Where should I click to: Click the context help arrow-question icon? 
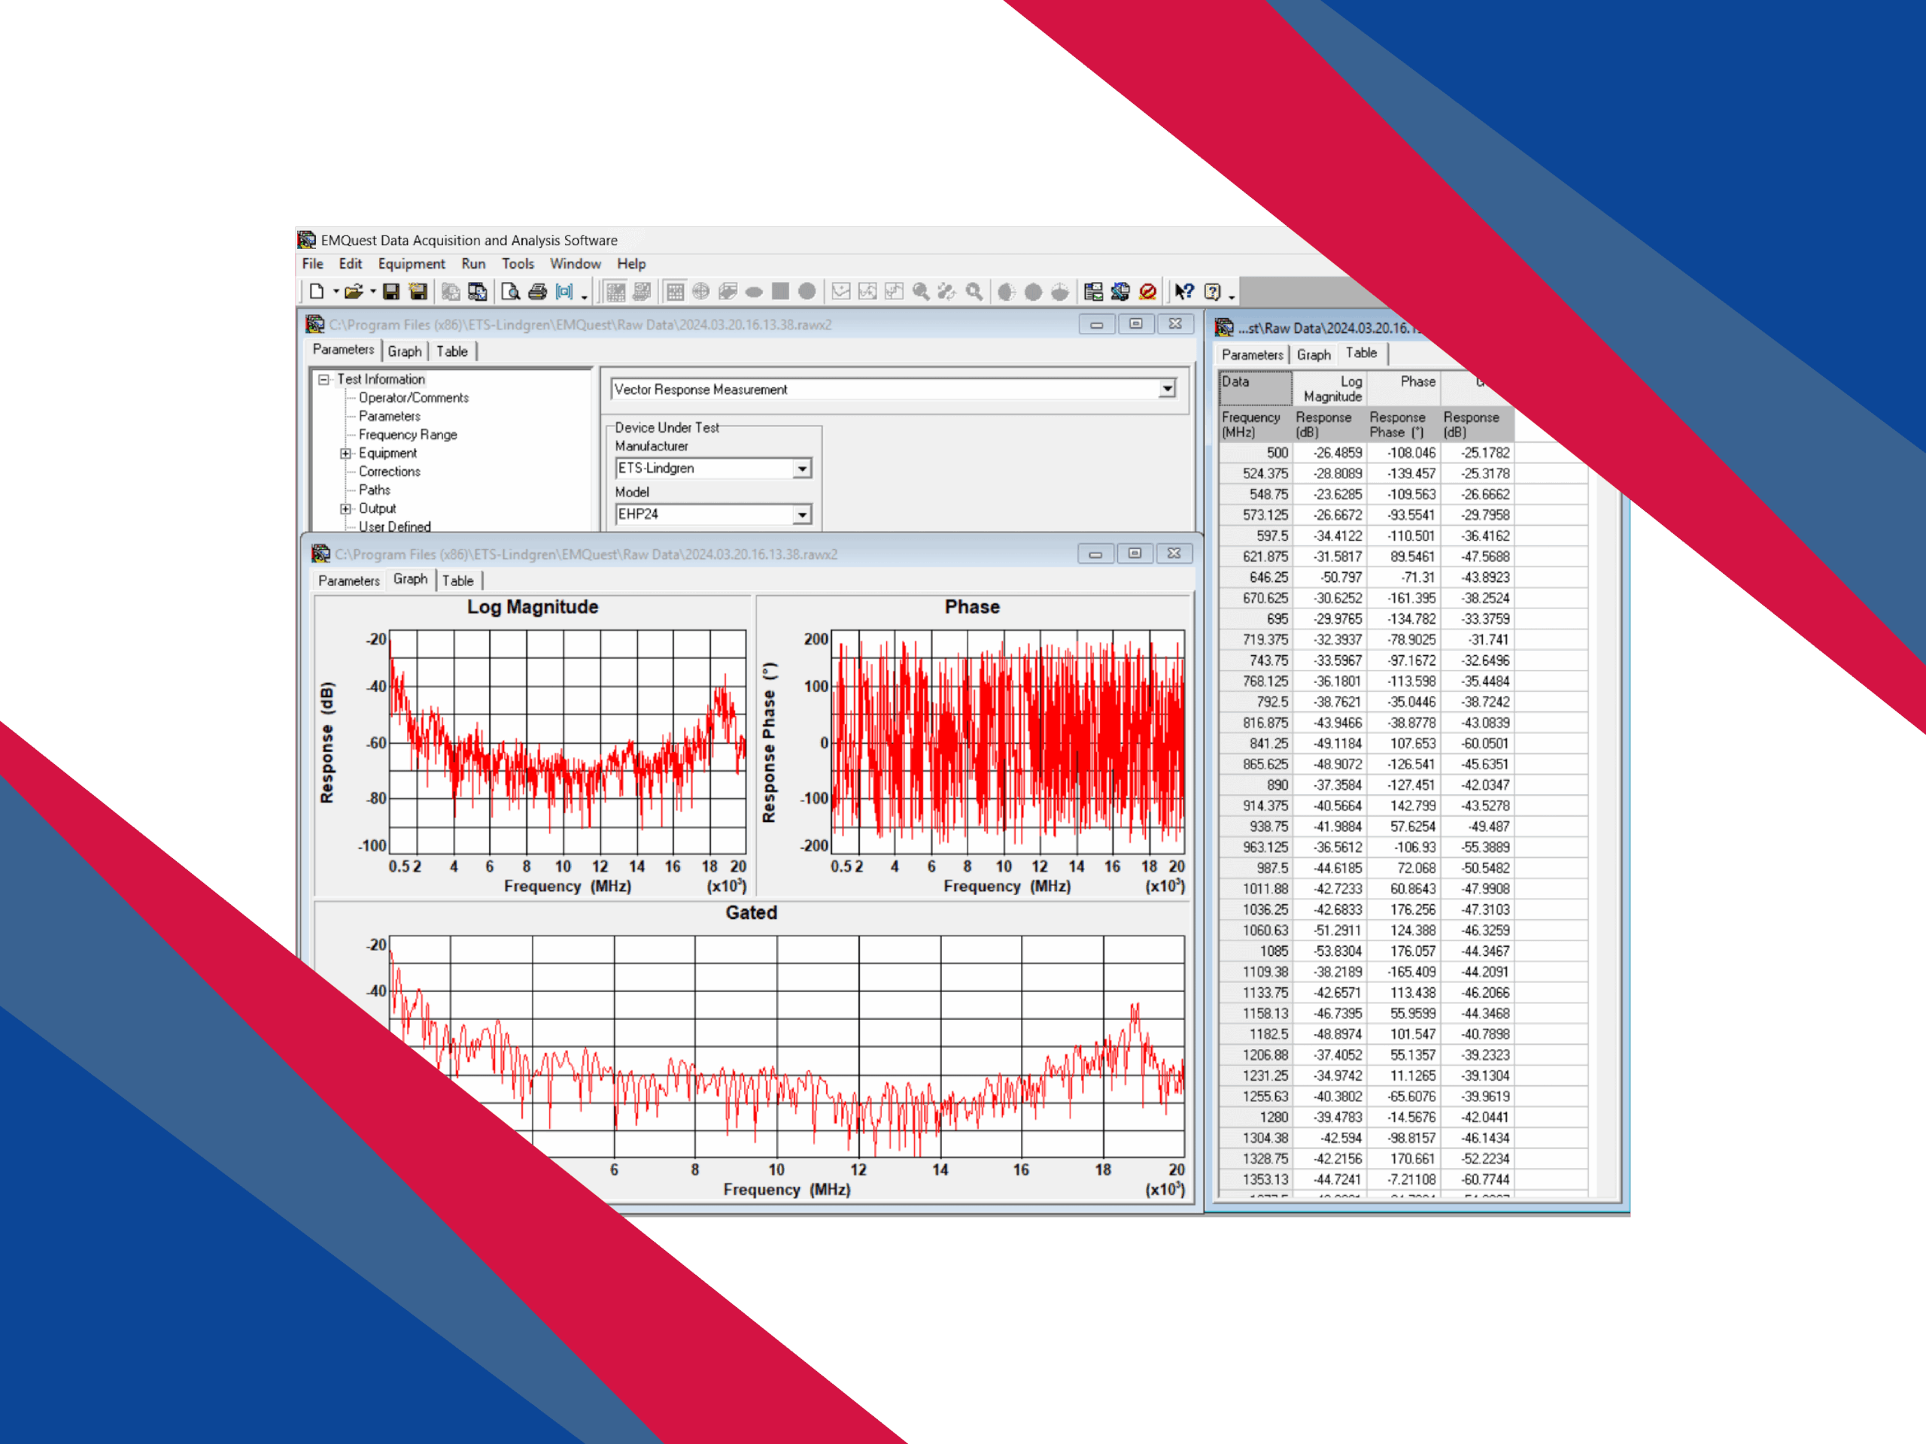pyautogui.click(x=1184, y=292)
